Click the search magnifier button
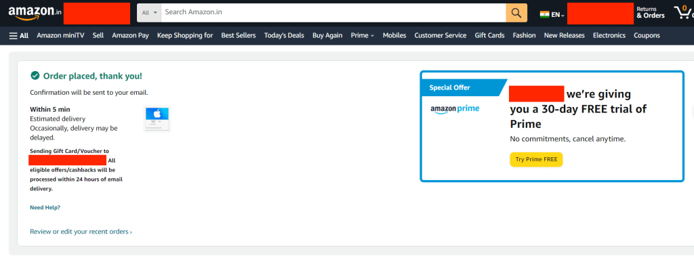Screen dimensions: 694x256 click(x=516, y=13)
